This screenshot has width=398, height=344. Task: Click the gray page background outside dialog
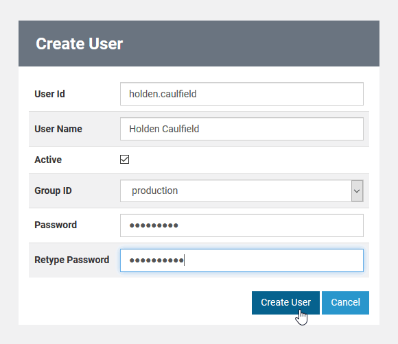click(199, 334)
